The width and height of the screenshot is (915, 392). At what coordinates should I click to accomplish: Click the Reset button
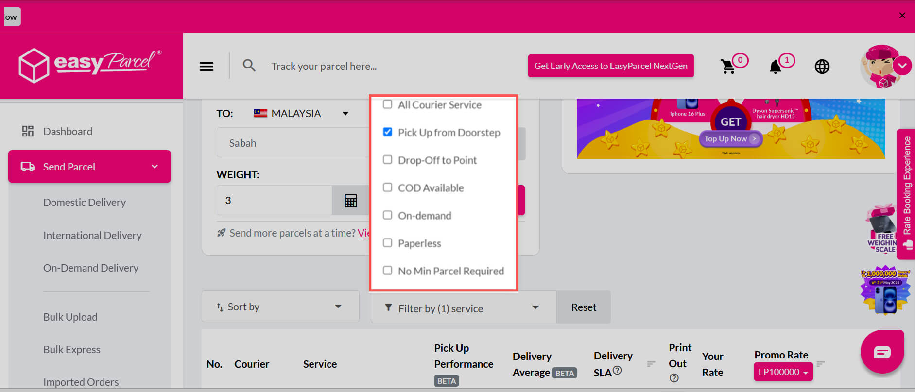(x=584, y=307)
